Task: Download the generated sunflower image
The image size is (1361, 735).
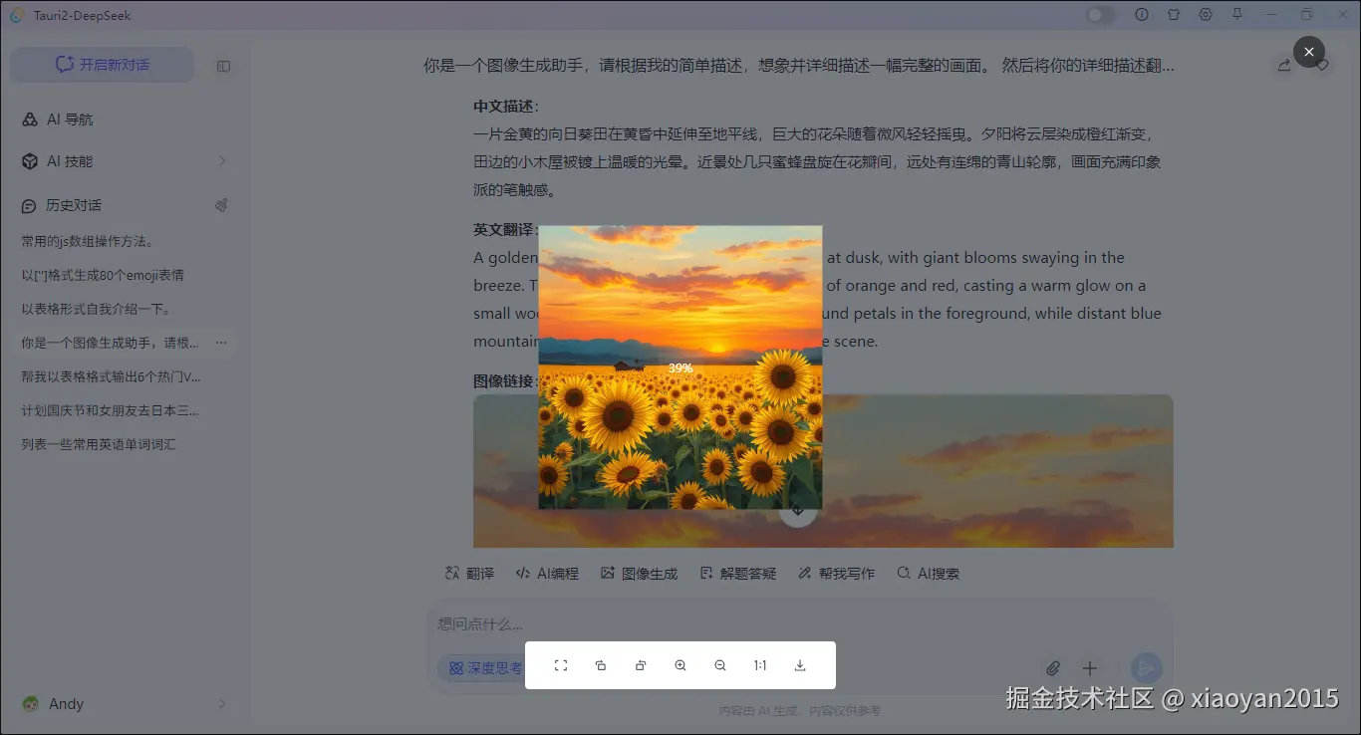Action: coord(799,664)
